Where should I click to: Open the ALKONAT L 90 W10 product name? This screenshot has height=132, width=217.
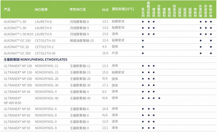19,34
